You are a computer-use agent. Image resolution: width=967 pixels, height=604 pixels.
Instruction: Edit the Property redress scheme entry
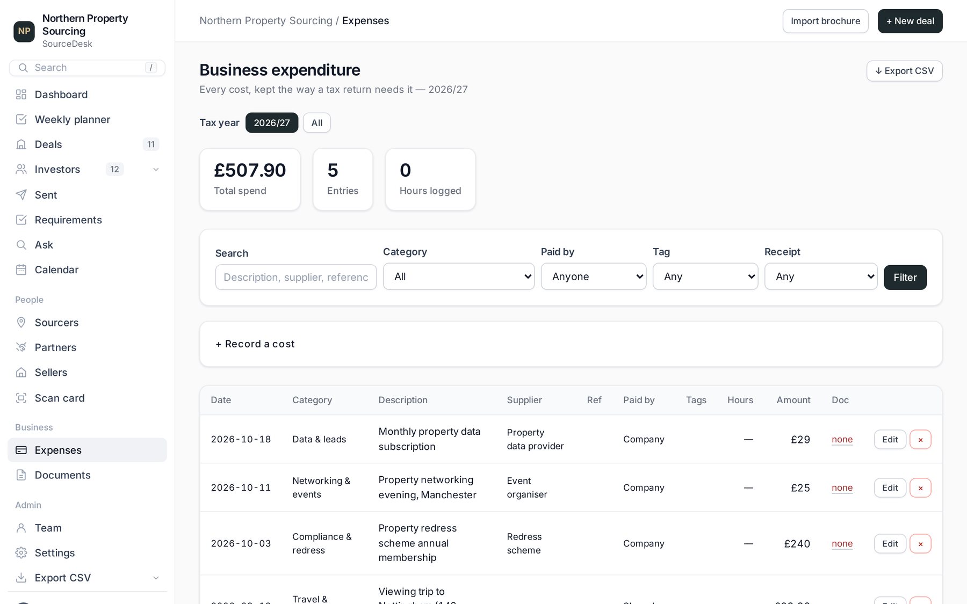click(x=890, y=543)
